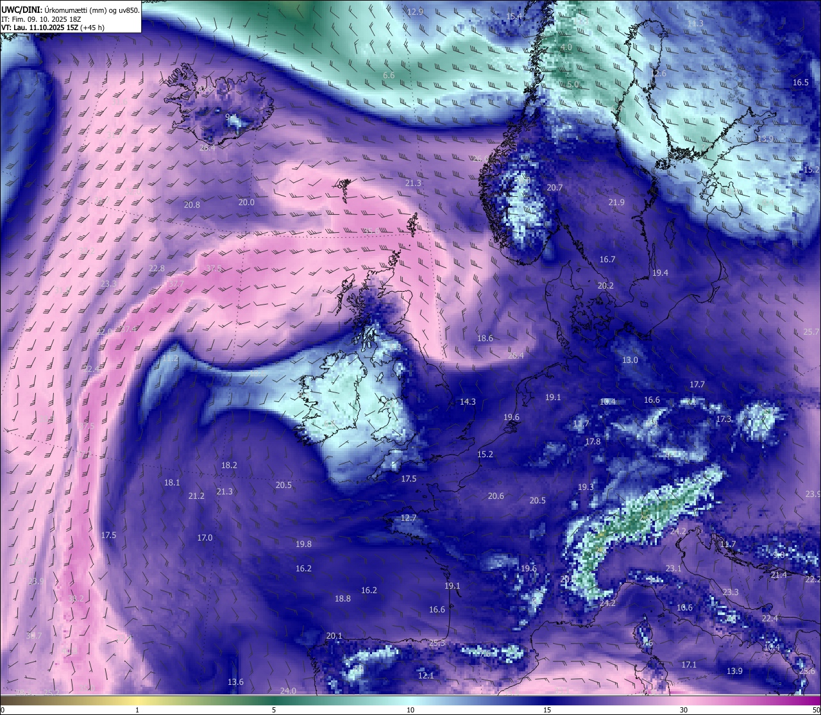Pick the 50 tick on the color scale
This screenshot has height=715, width=821.
pos(816,710)
